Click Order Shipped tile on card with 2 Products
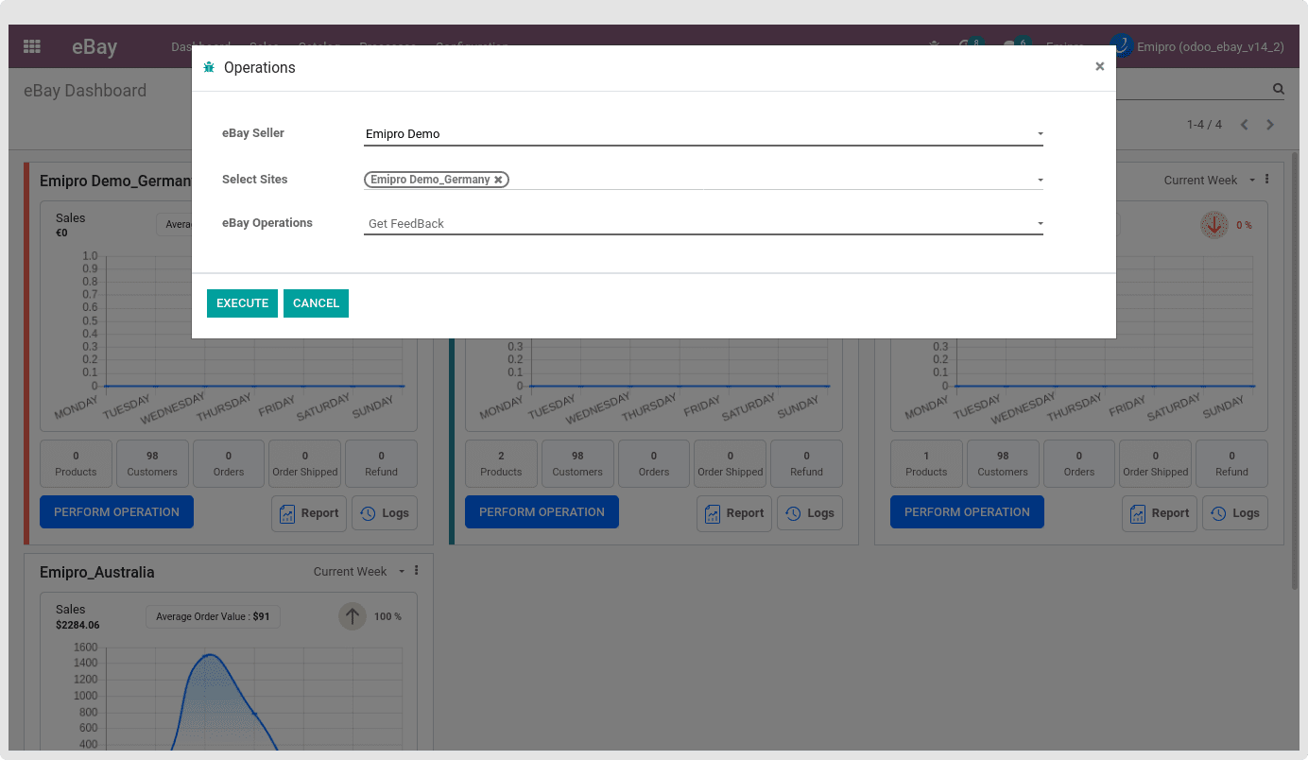The width and height of the screenshot is (1308, 760). (x=730, y=463)
